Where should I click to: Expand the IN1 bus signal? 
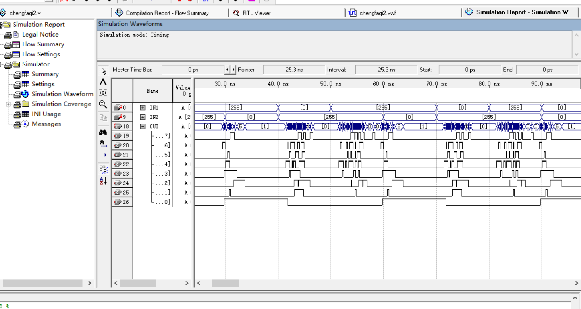143,108
